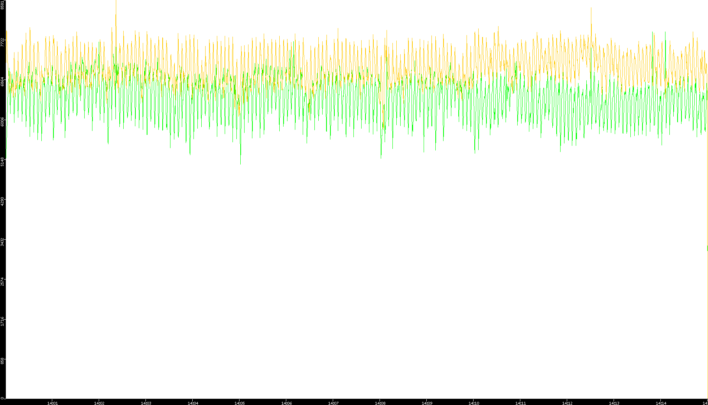Screen dimensions: 708x405
Task: Select the 858 vertical axis label
Action: coord(3,361)
